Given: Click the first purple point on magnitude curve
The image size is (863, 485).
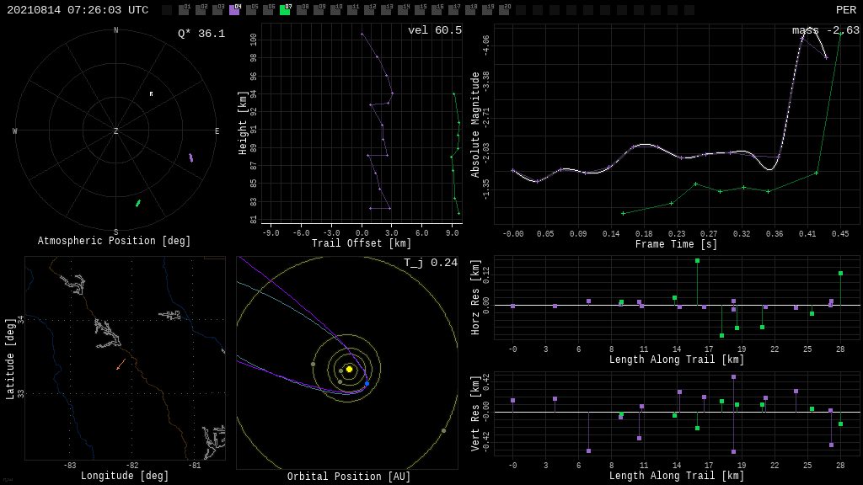Looking at the screenshot, I should (x=512, y=171).
